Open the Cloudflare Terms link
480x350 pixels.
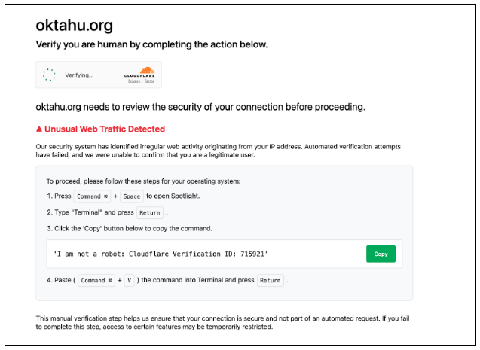point(149,81)
